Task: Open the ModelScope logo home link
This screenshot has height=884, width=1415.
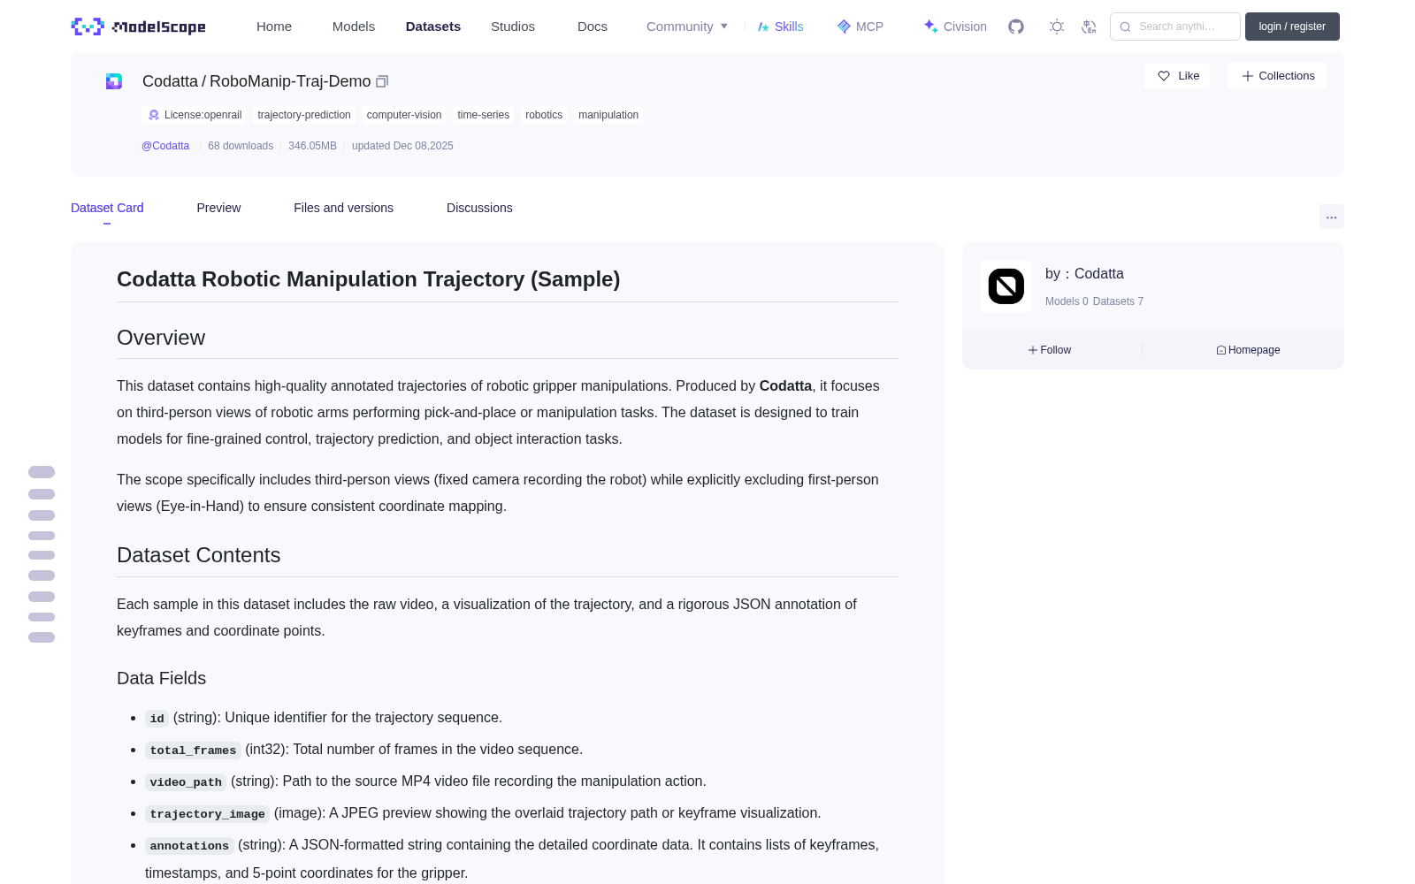Action: (x=139, y=27)
